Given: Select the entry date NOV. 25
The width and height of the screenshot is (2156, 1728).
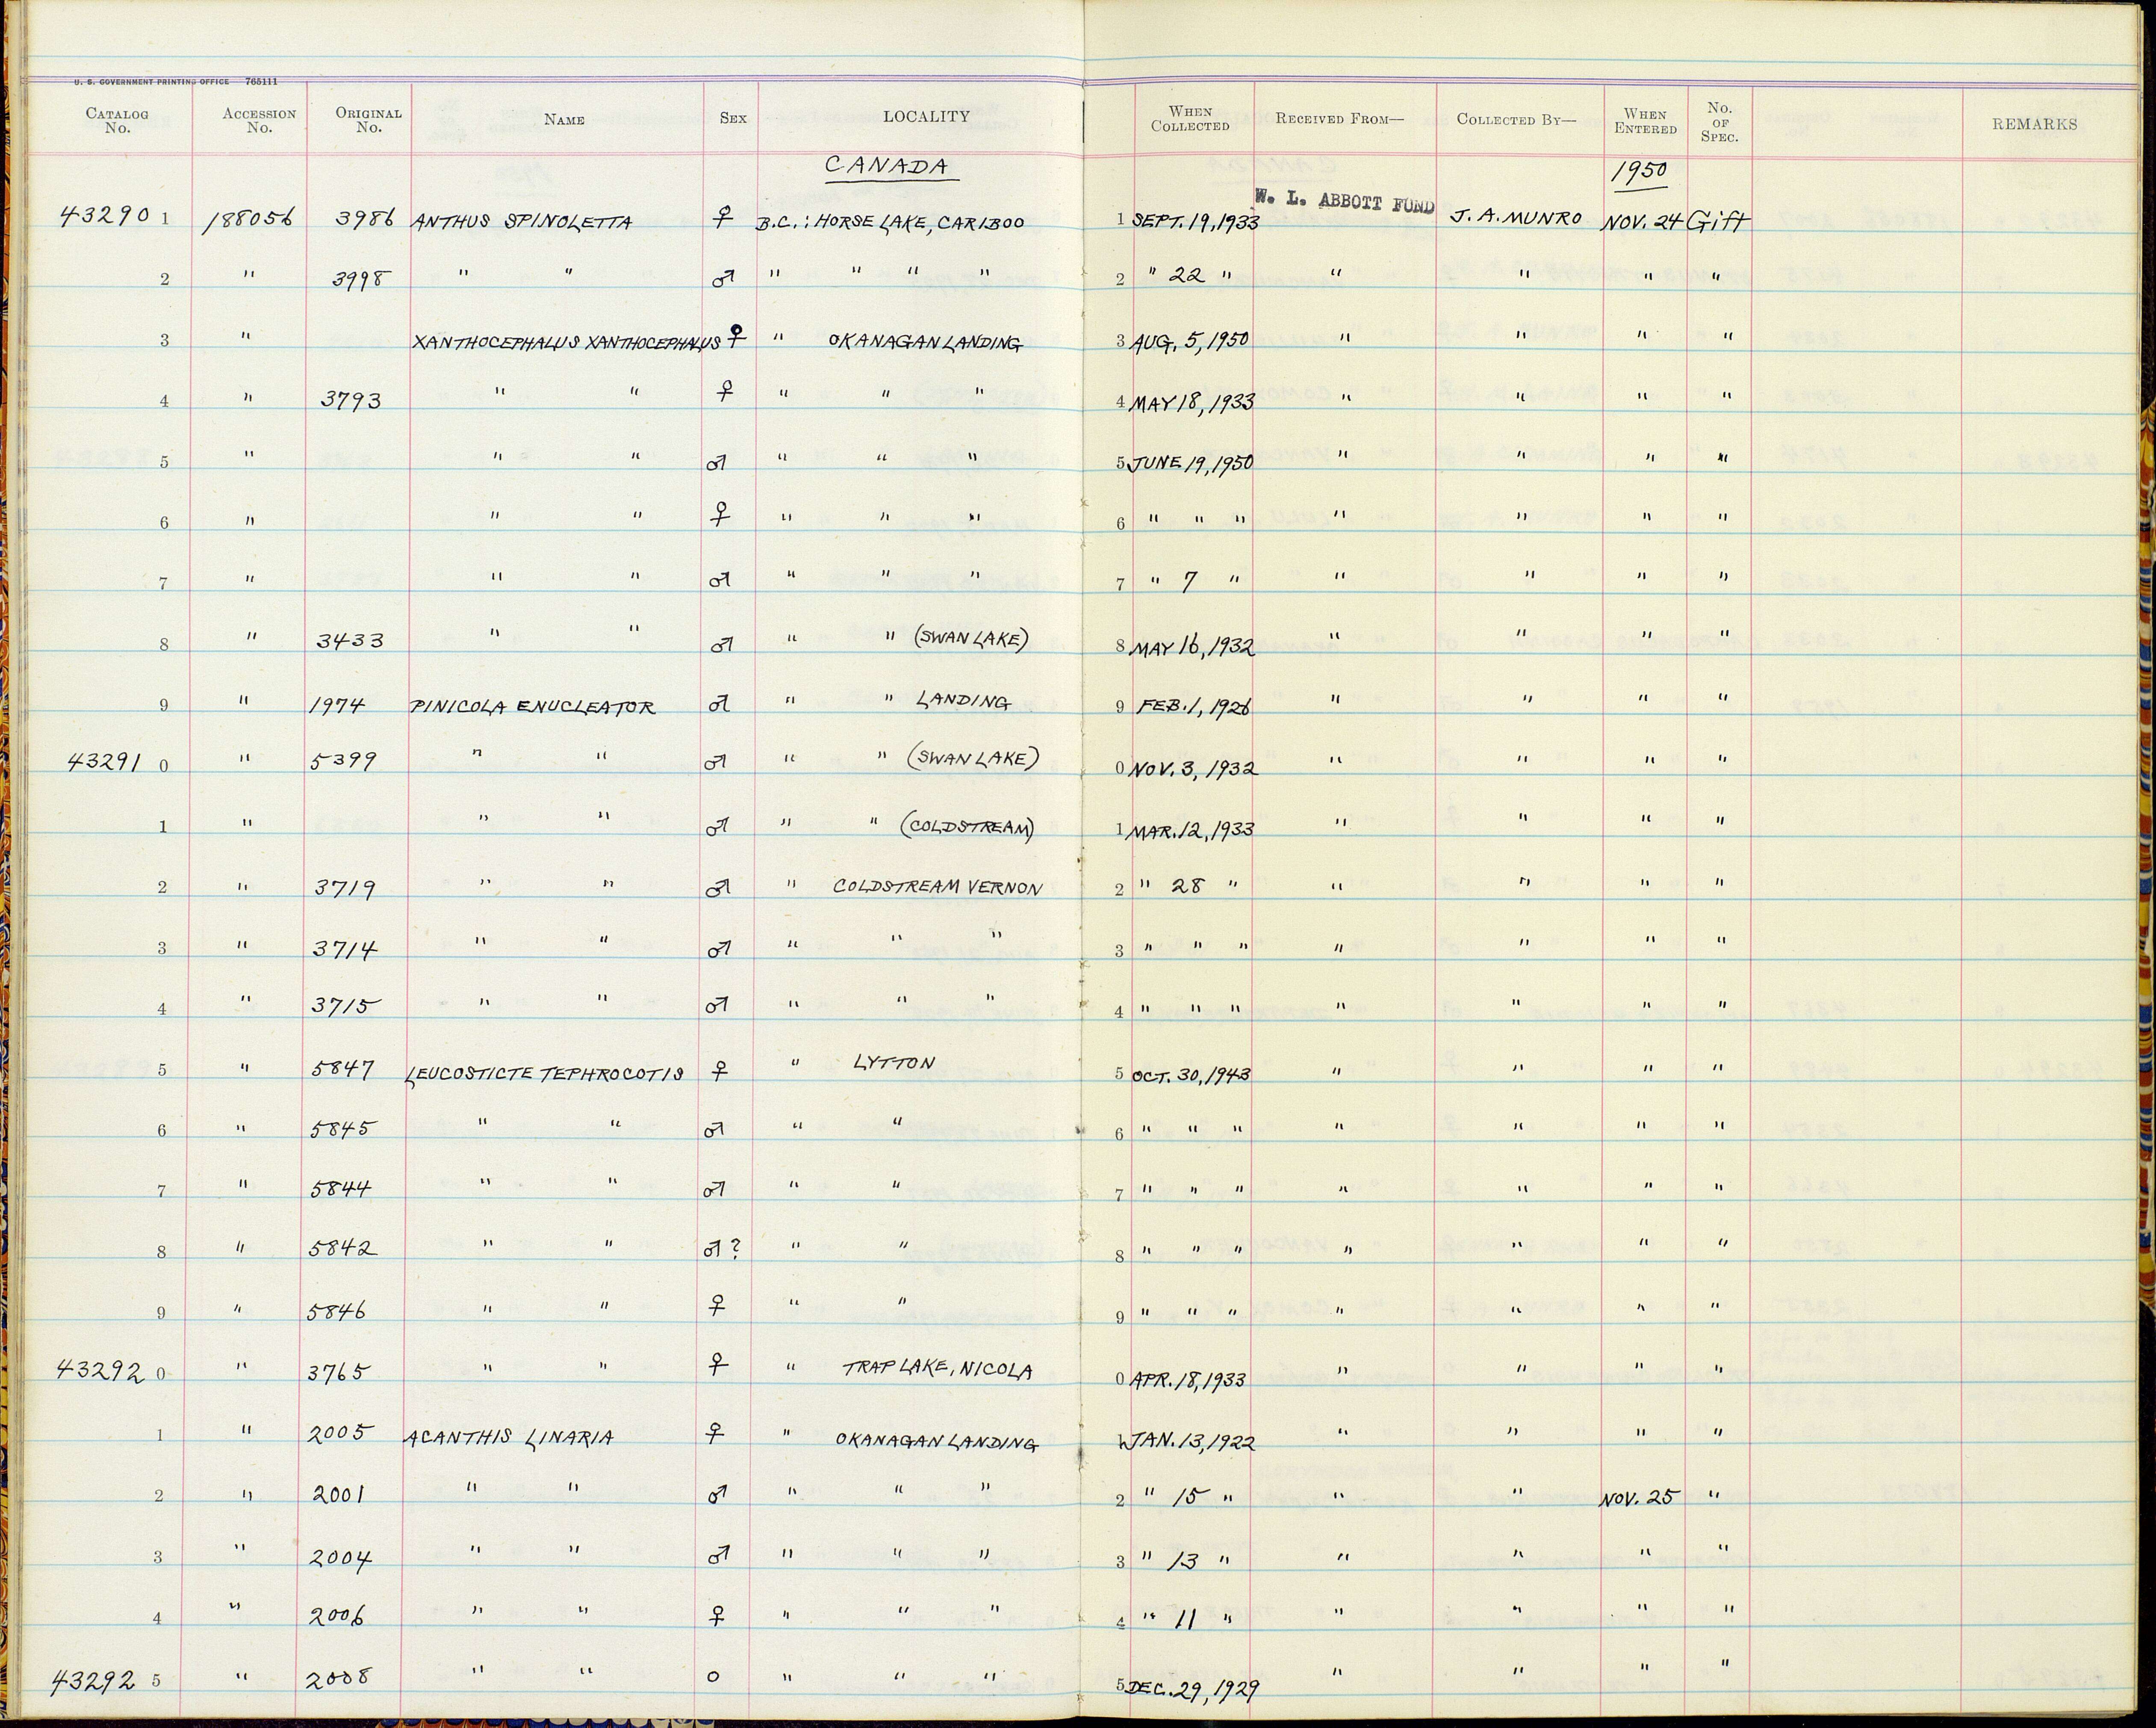Looking at the screenshot, I should click(1641, 1499).
